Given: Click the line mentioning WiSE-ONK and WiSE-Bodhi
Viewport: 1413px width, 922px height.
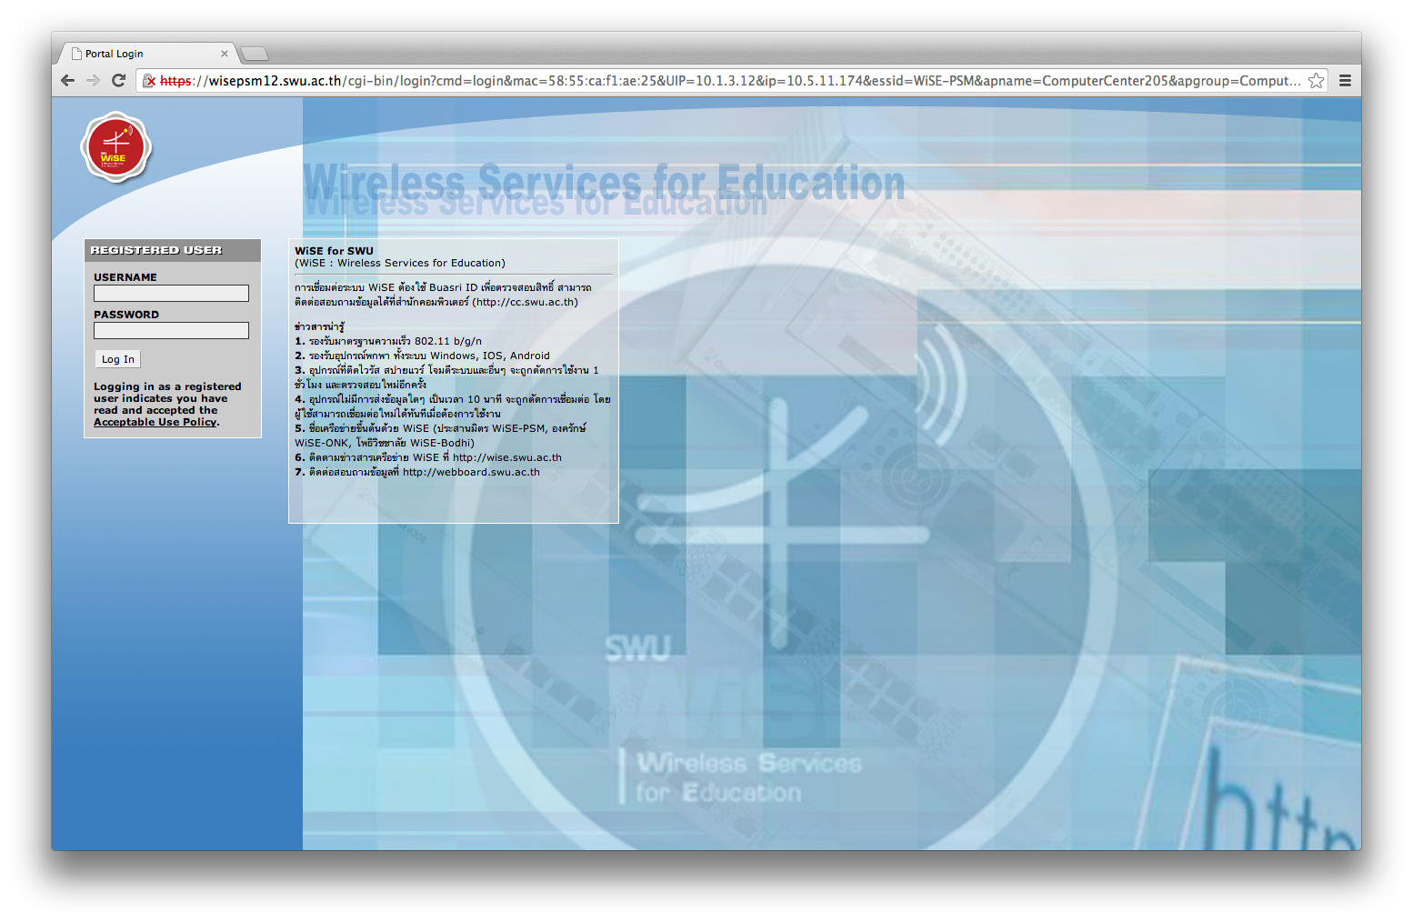Looking at the screenshot, I should point(385,443).
